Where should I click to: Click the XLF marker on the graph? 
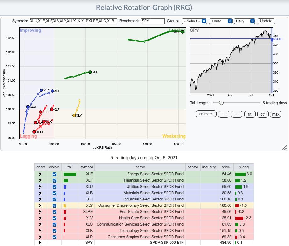click(90, 72)
